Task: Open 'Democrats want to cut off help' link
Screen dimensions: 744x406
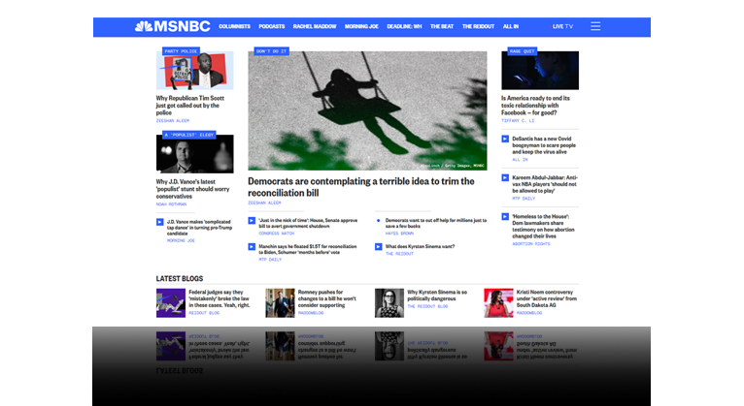Action: click(x=435, y=223)
